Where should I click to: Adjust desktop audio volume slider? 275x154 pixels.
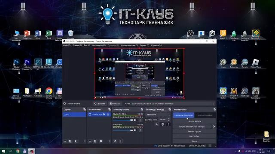[123, 120]
